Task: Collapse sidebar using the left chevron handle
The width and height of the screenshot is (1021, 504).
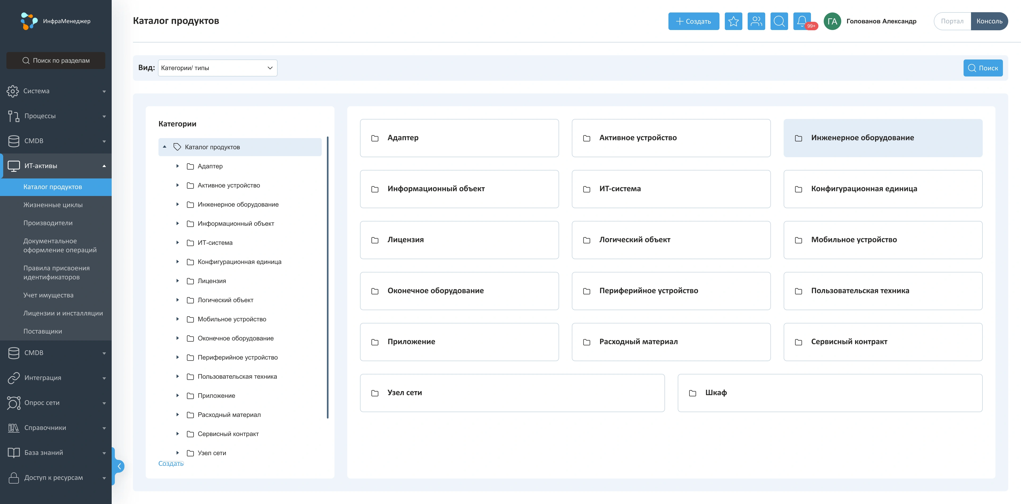Action: [119, 466]
